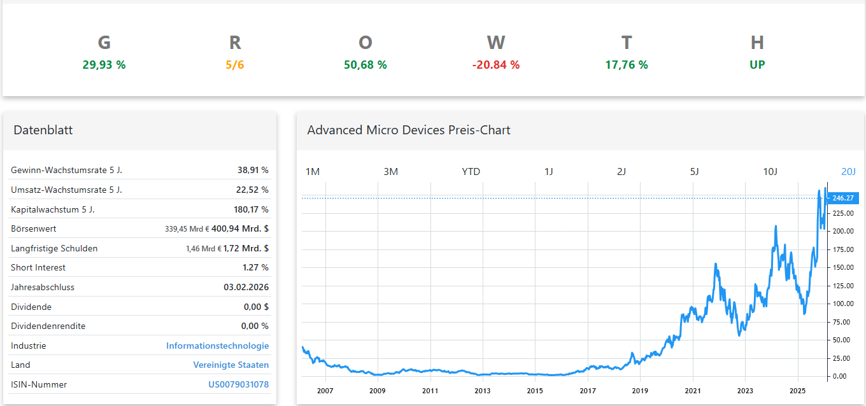Click the H trend indicator UP
The width and height of the screenshot is (866, 406).
tap(756, 65)
